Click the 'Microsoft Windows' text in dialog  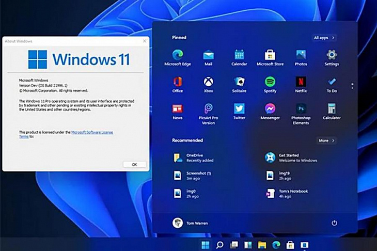tap(34, 80)
